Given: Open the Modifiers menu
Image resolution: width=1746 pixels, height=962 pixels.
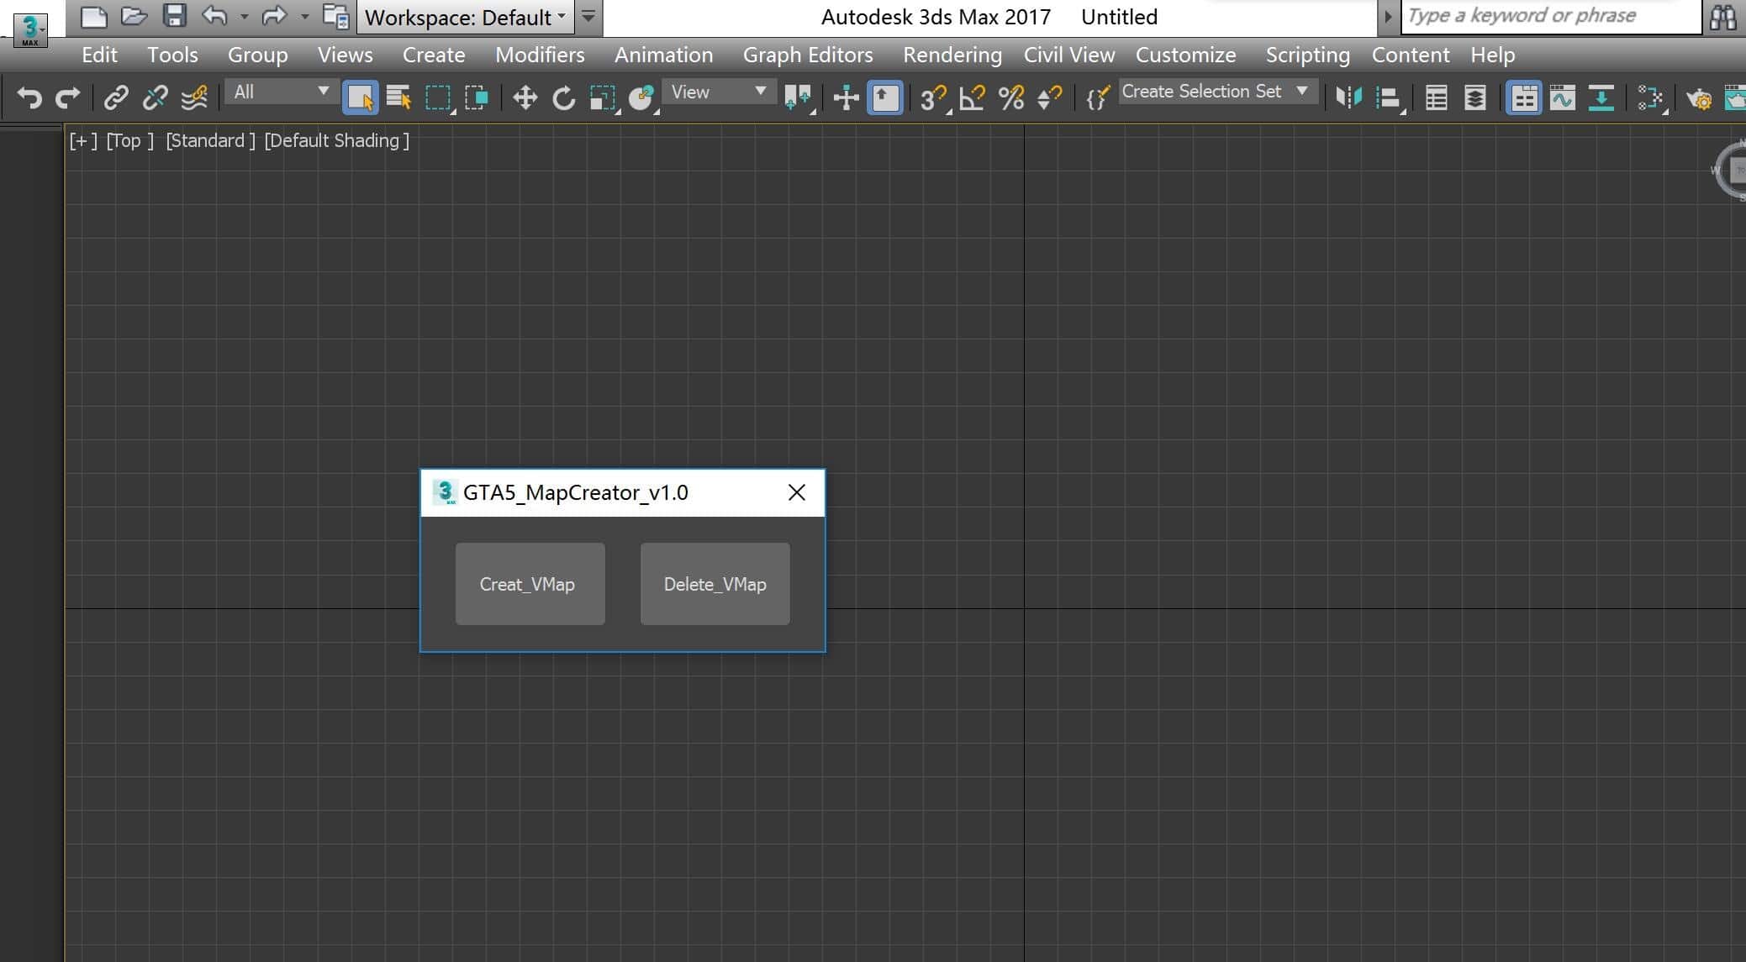Looking at the screenshot, I should pos(540,55).
